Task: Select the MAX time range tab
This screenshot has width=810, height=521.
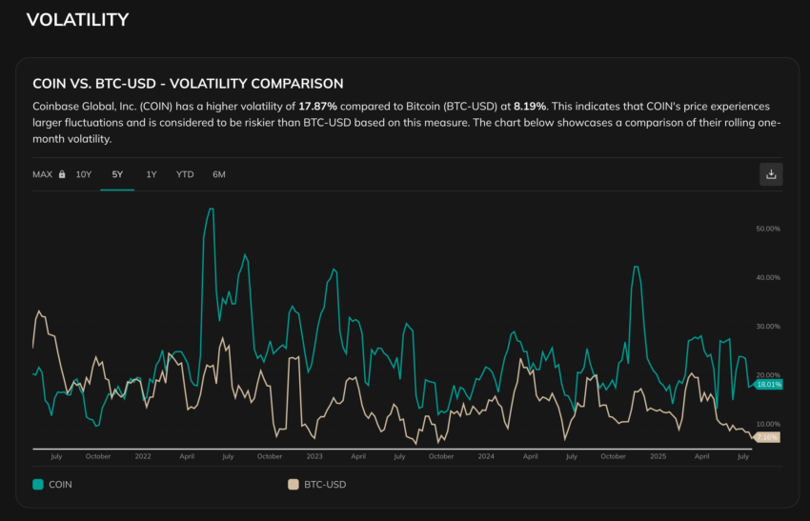Action: click(x=42, y=174)
